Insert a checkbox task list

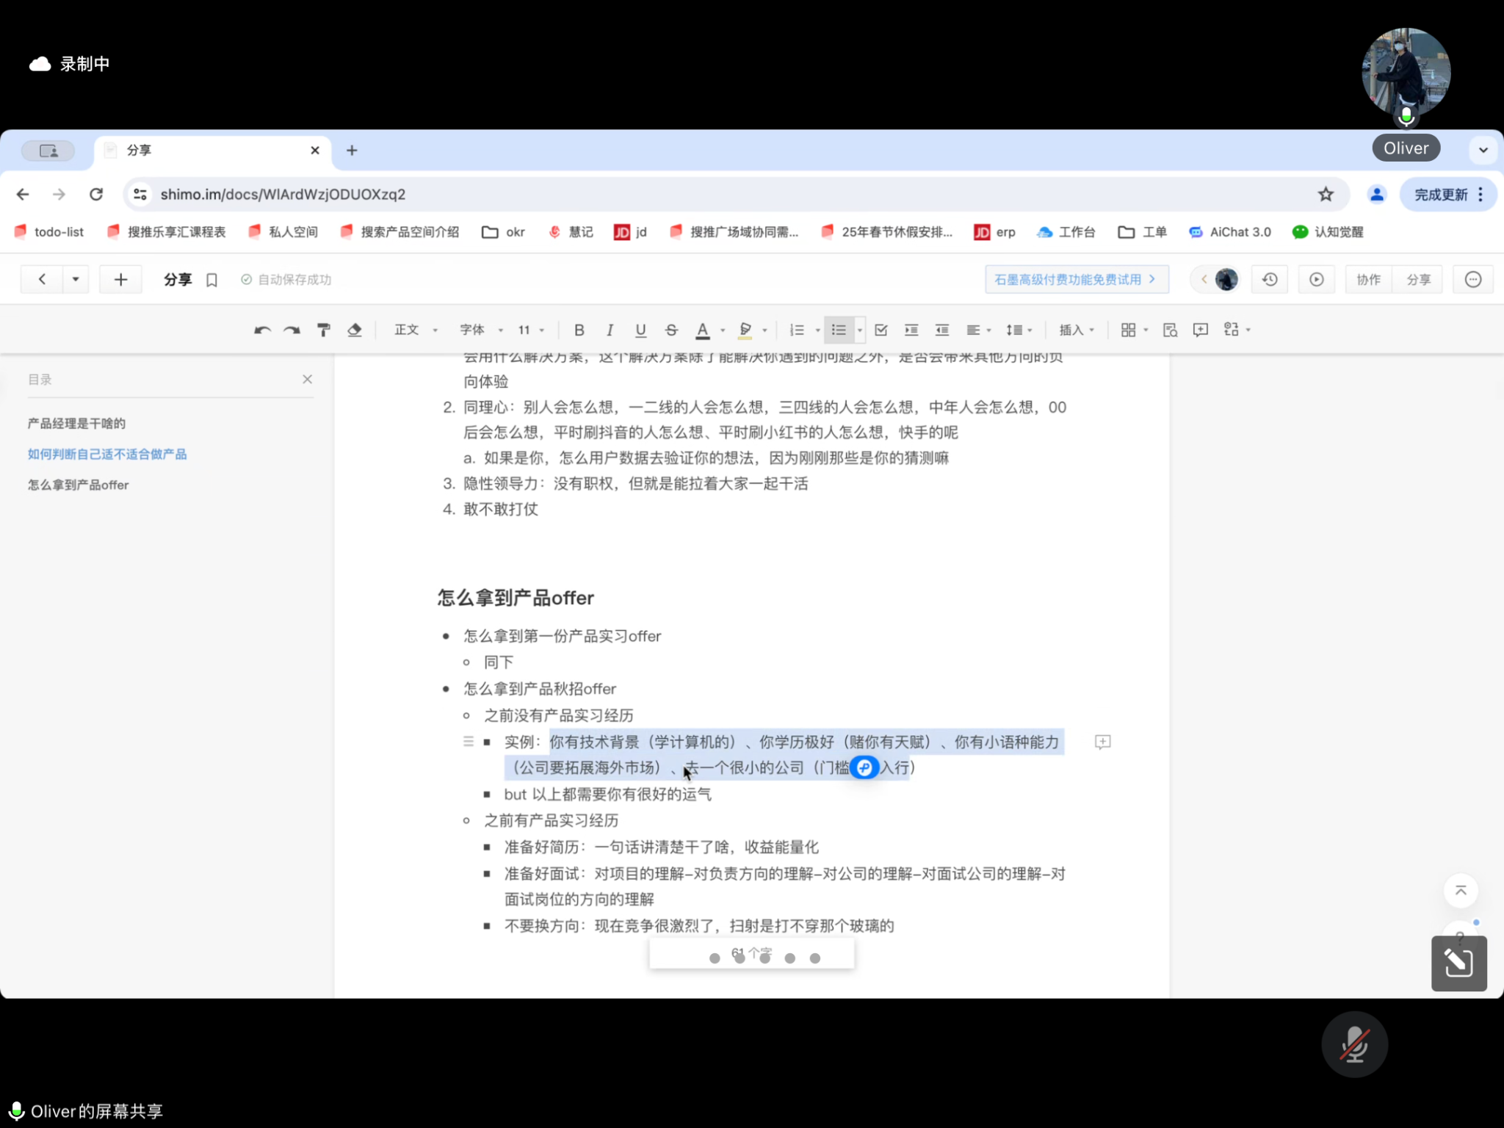click(x=881, y=330)
